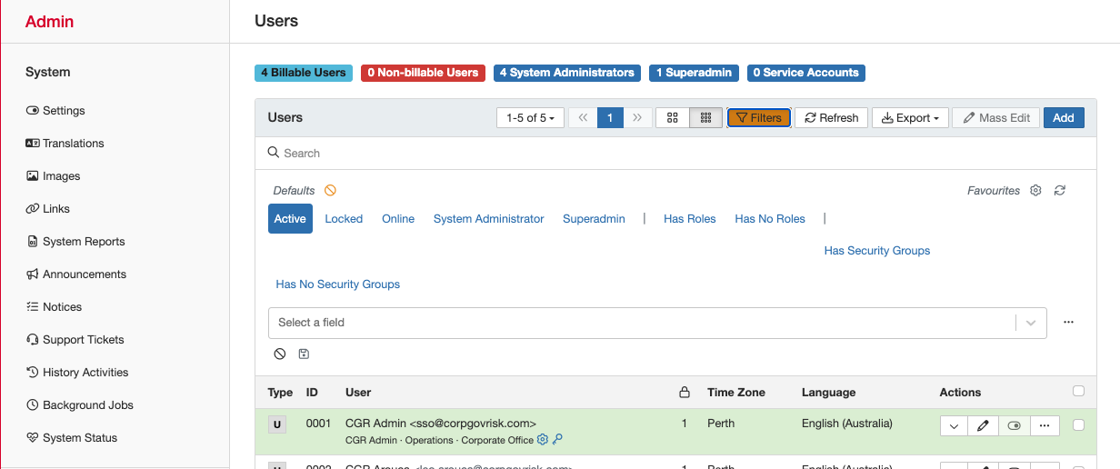This screenshot has height=469, width=1120.
Task: Open Notices in the sidebar
Action: 55,307
